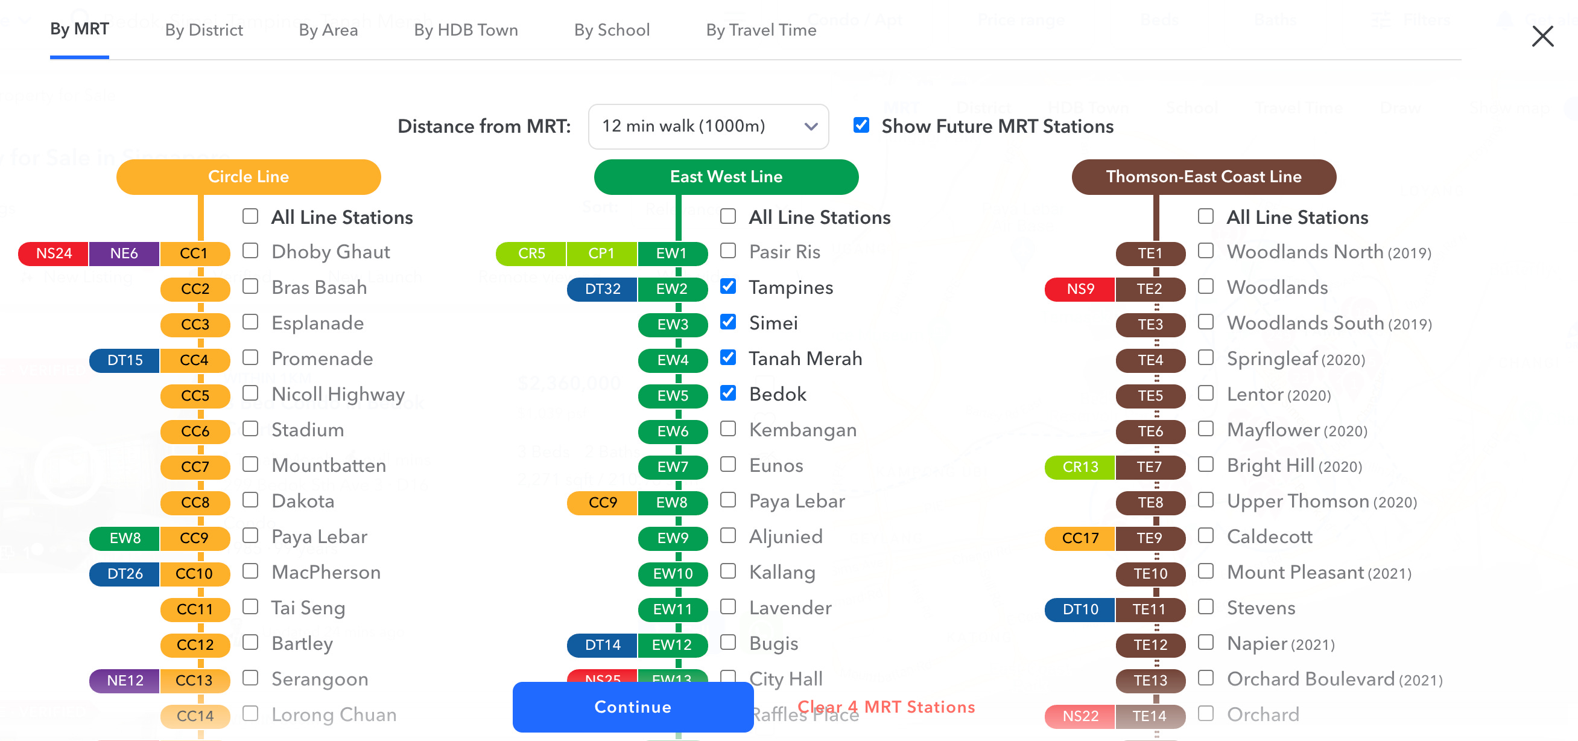Click the East West Line header
Image resolution: width=1578 pixels, height=741 pixels.
725,177
